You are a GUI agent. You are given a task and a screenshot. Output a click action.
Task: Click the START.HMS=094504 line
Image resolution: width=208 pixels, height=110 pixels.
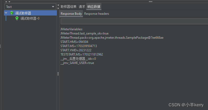coord(74,42)
